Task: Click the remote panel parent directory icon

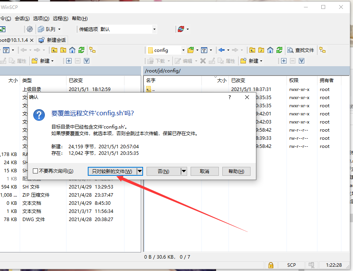Action: (x=252, y=50)
